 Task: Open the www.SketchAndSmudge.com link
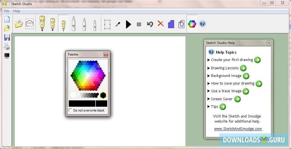pyautogui.click(x=238, y=129)
